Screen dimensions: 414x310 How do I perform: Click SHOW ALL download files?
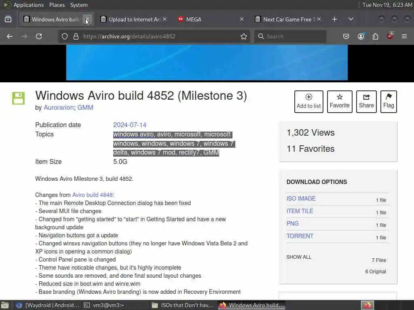pos(299,257)
